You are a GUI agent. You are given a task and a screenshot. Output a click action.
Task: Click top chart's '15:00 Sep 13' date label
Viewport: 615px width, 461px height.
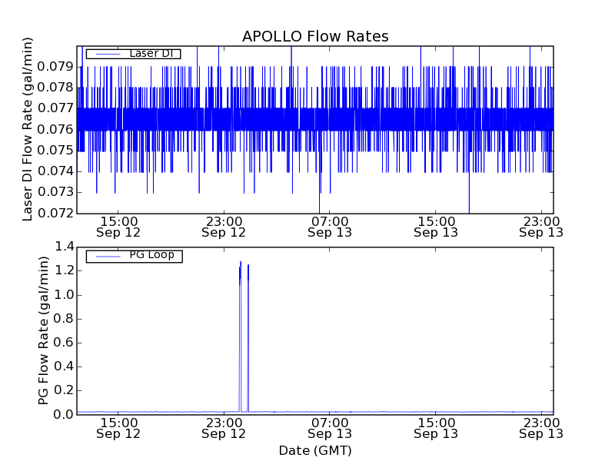click(436, 227)
